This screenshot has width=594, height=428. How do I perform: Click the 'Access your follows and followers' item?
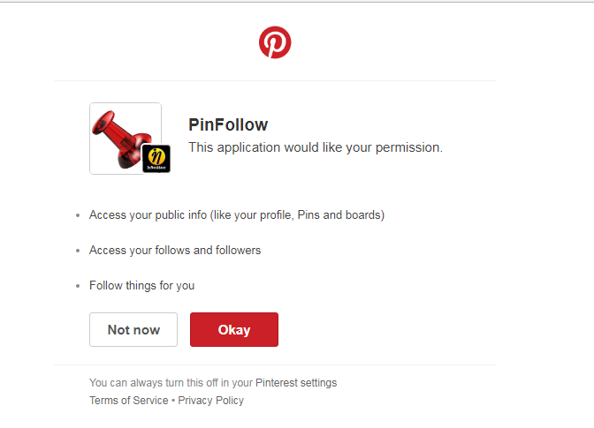pos(175,250)
